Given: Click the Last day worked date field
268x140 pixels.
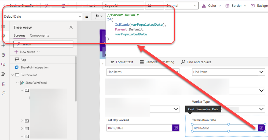Looking at the screenshot, I should coord(139,128).
